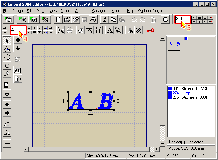
Task: Open a design file from folder
Action: coord(67,19)
